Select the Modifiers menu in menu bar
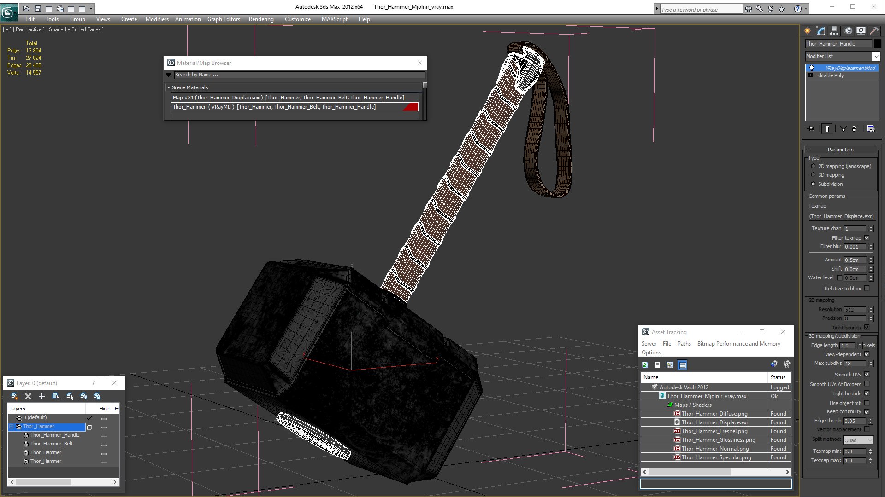Viewport: 885px width, 497px height. 157,19
